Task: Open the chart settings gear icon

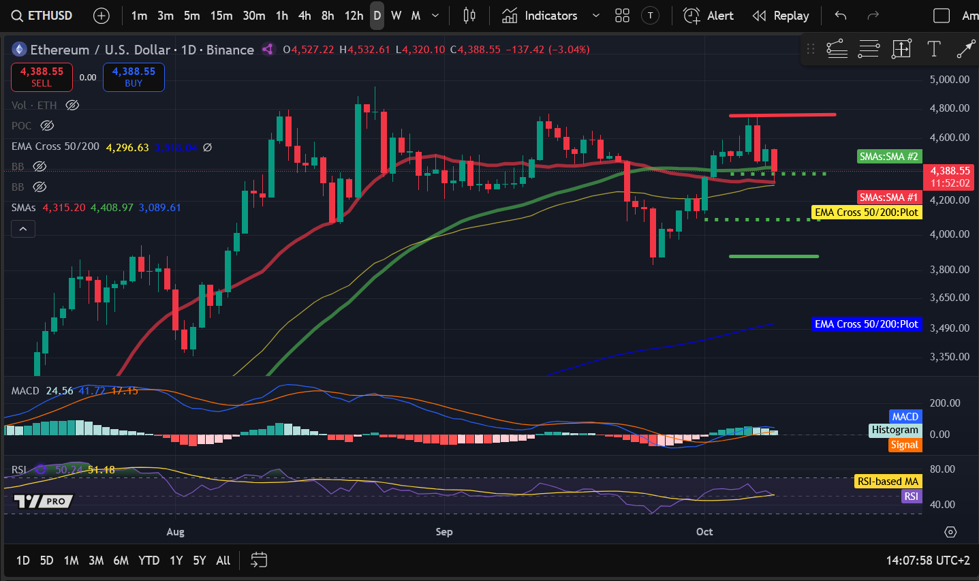Action: pos(950,532)
